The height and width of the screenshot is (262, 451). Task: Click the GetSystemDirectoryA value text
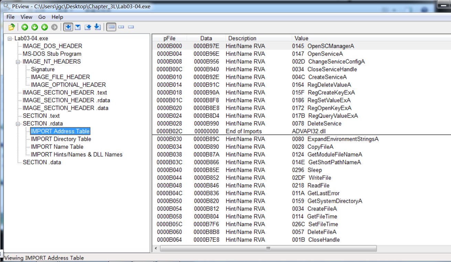pos(335,201)
